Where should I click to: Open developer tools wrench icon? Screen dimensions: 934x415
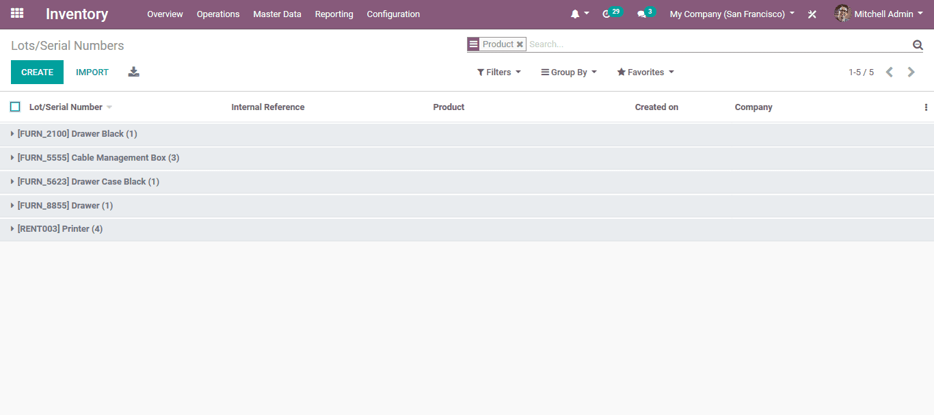[812, 14]
